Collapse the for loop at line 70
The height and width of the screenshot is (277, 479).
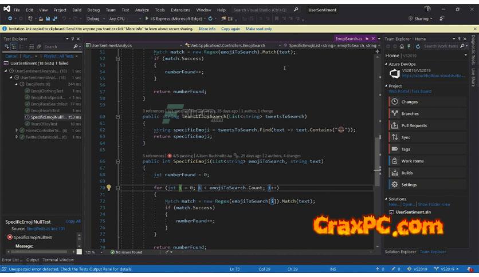tap(117, 188)
